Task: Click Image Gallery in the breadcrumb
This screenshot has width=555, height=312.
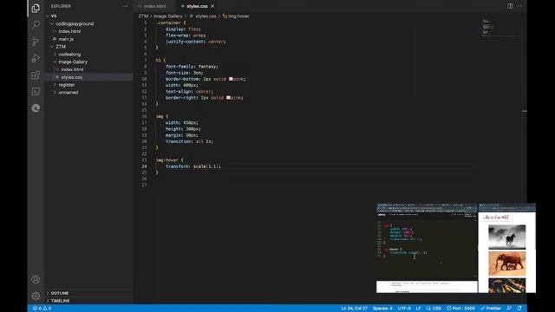Action: tap(167, 16)
